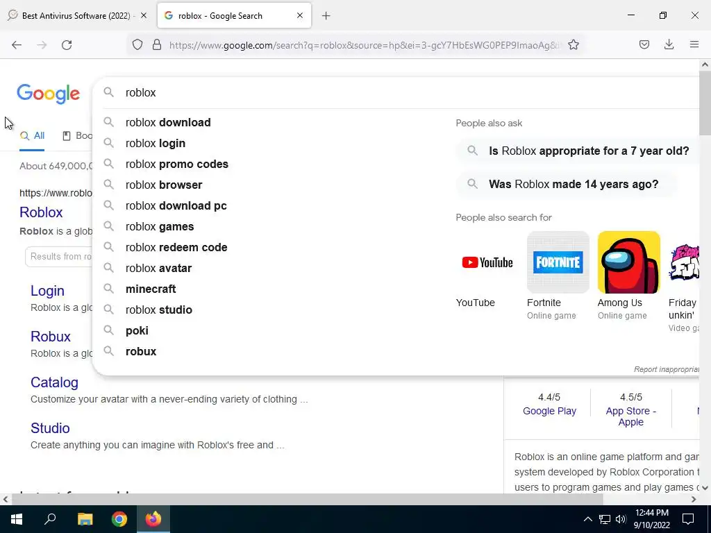Click the vertical scrollbar down arrow
Viewport: 711px width, 533px height.
pyautogui.click(x=705, y=488)
